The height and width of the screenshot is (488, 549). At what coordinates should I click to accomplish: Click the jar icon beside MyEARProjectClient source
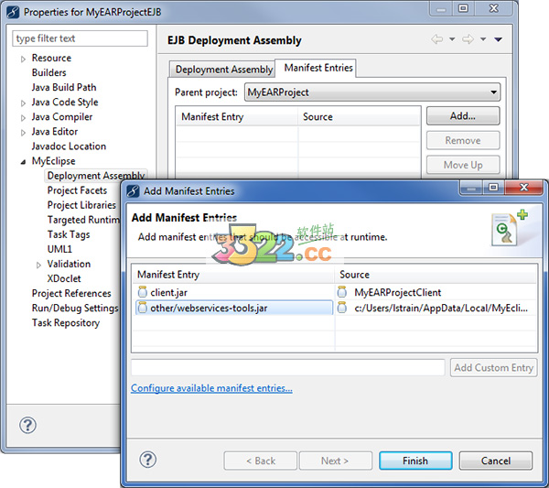(x=342, y=292)
